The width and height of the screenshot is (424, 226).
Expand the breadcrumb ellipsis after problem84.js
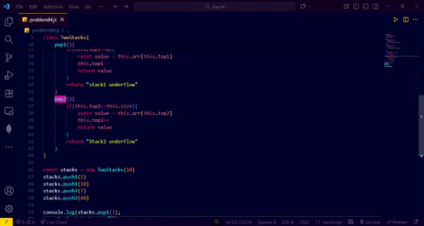click(67, 31)
